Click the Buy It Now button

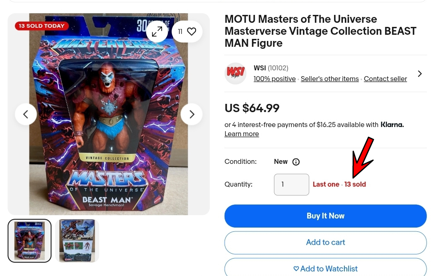click(x=326, y=216)
